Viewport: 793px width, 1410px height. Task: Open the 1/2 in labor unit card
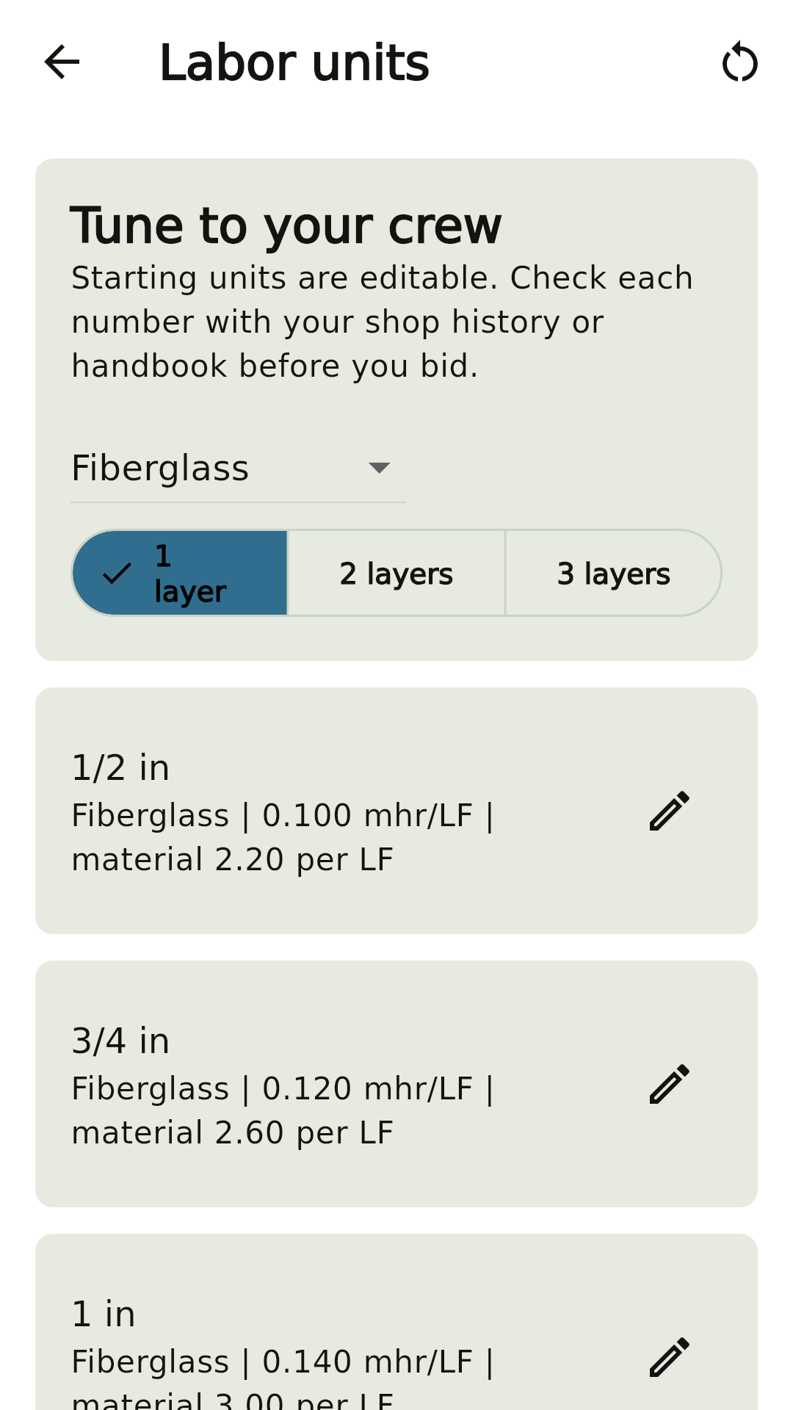click(396, 811)
